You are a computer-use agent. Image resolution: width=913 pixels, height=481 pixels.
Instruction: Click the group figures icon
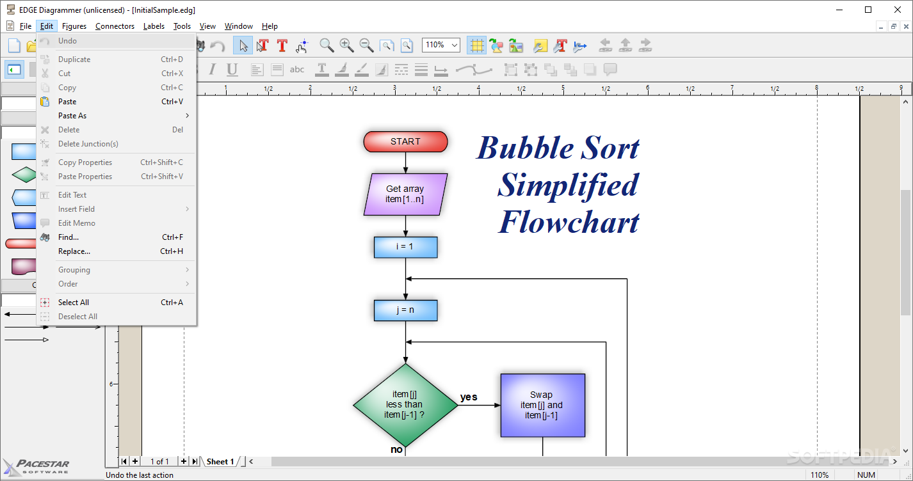[x=510, y=69]
